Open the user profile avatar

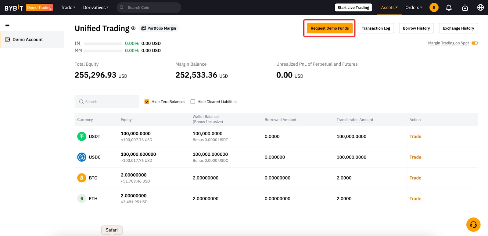(x=434, y=8)
